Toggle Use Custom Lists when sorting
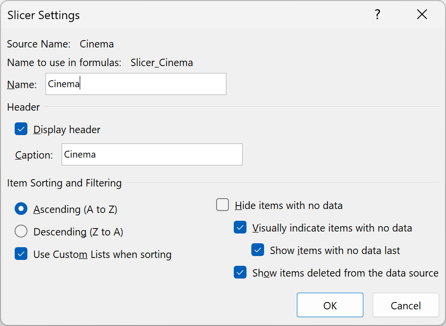The image size is (446, 326). (x=21, y=254)
